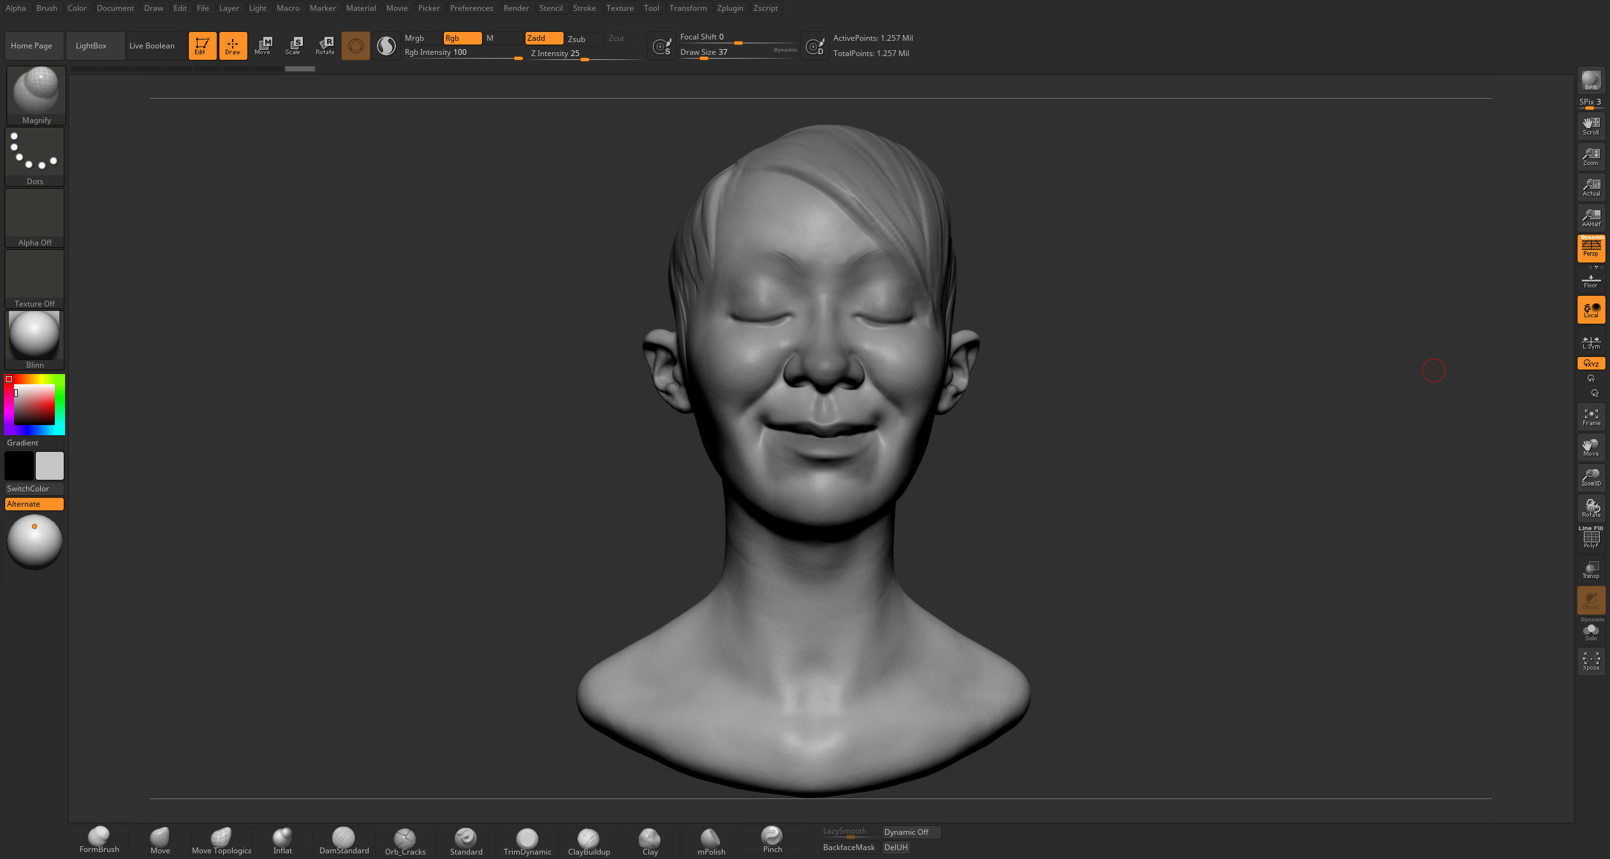Click the Rotate view icon in right shelf

pos(1591,508)
